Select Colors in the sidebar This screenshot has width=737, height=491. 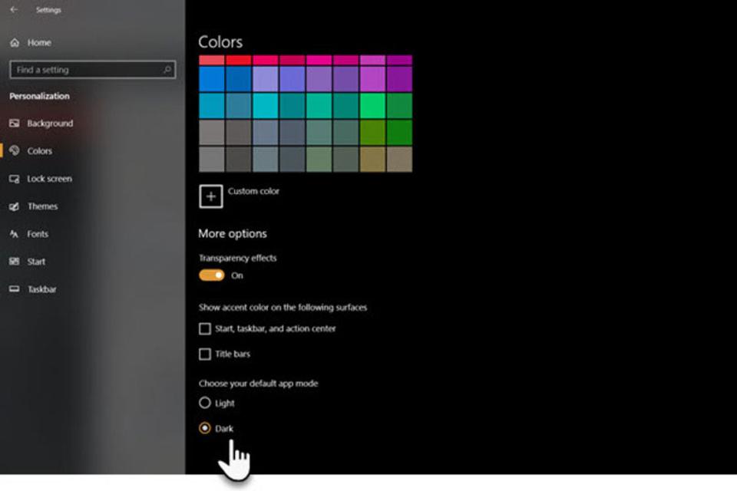(x=39, y=151)
